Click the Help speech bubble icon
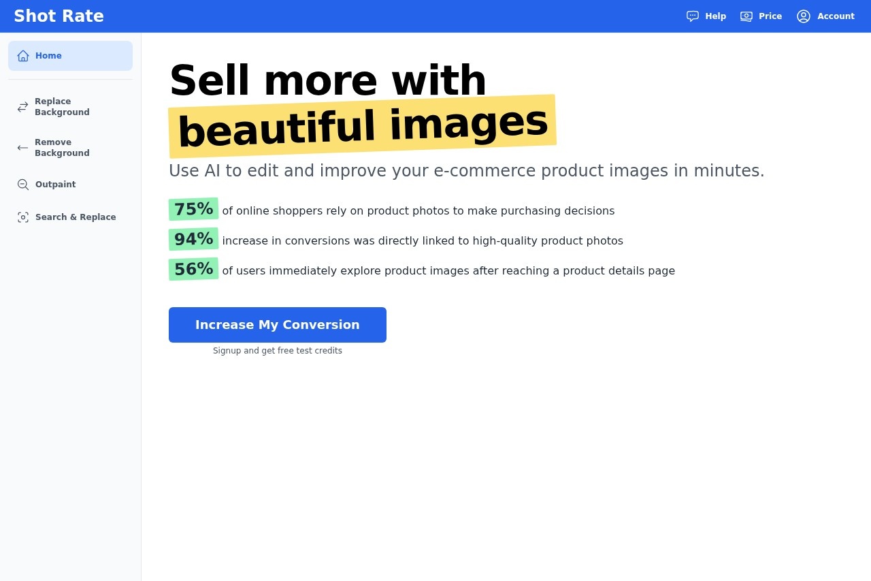The width and height of the screenshot is (871, 581). (693, 16)
